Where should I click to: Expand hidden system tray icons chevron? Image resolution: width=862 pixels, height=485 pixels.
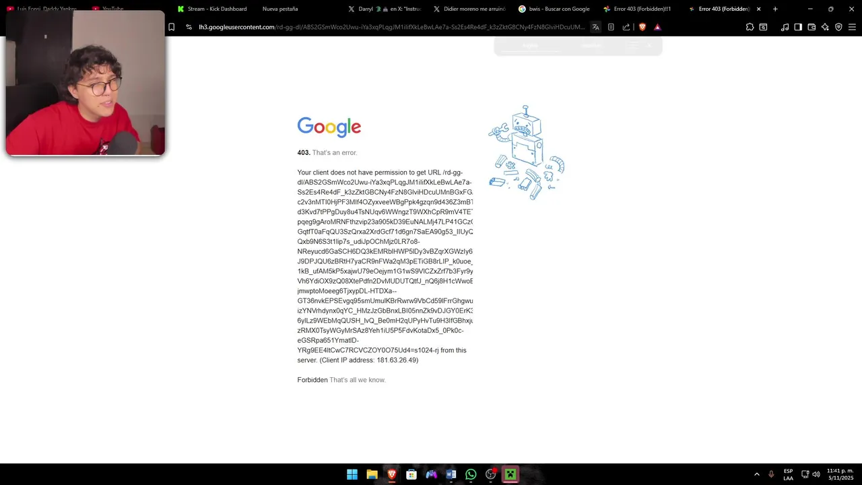click(757, 474)
